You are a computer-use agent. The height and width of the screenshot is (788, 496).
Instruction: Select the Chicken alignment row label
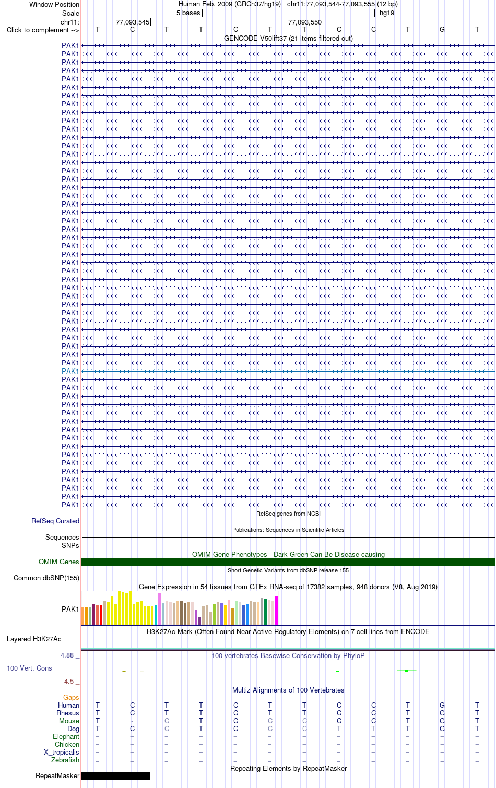[x=67, y=744]
